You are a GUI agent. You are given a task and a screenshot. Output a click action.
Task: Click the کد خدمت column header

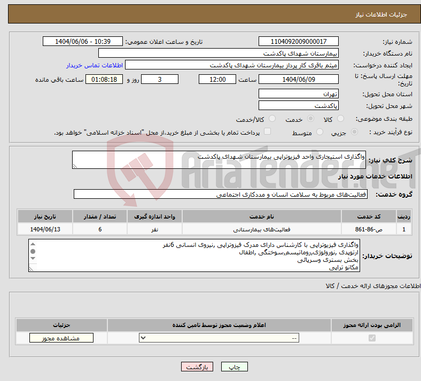tap(369, 216)
